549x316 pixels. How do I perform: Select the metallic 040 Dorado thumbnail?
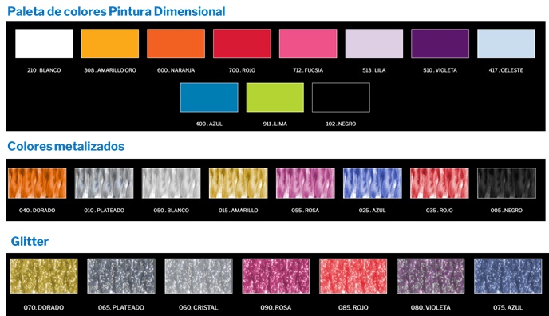point(38,183)
